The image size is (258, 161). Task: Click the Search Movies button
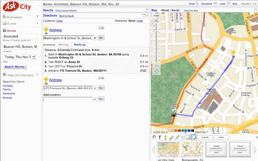coord(15,66)
